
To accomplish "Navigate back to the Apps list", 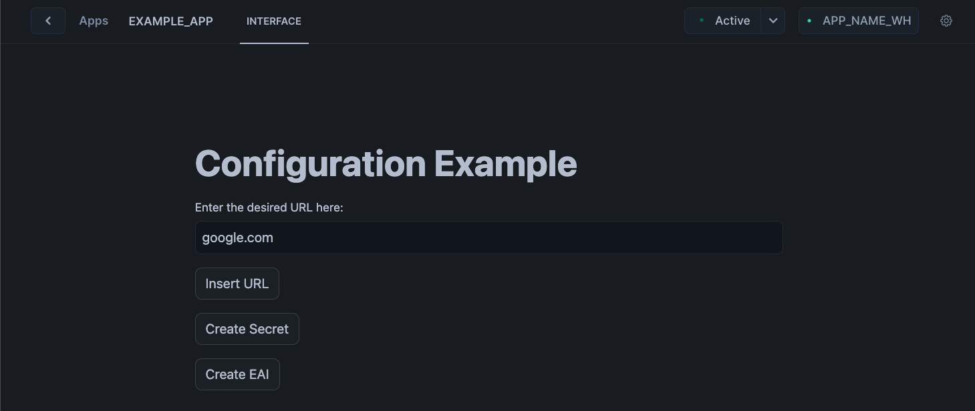I will (x=94, y=21).
